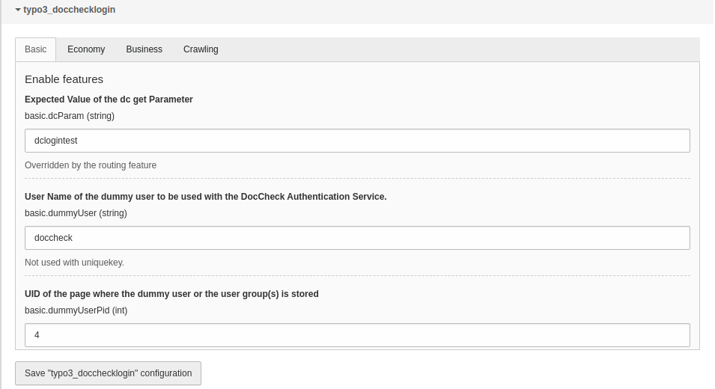The width and height of the screenshot is (715, 389).
Task: Open the Economy tab
Action: click(x=86, y=49)
